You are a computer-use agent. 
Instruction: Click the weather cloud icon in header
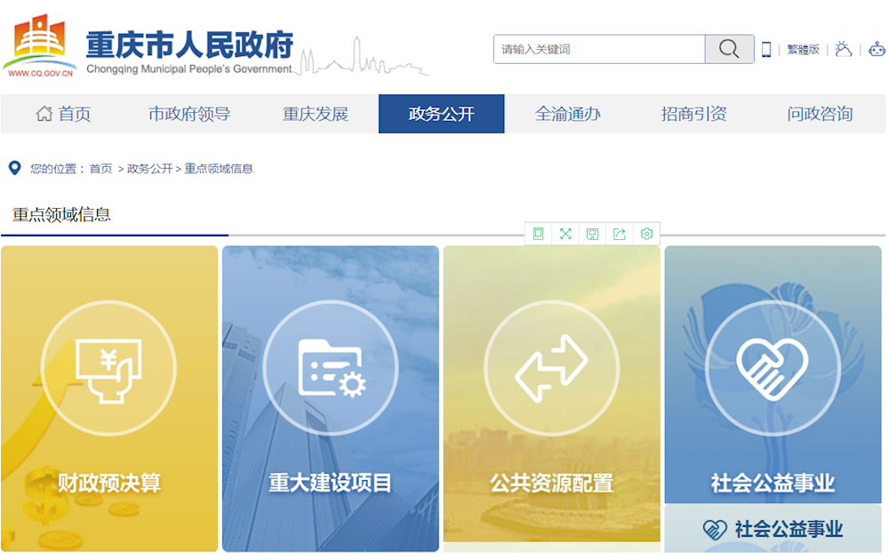coord(844,50)
